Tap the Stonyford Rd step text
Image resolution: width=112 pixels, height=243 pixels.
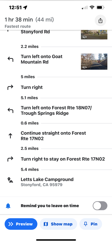[x=35, y=32]
